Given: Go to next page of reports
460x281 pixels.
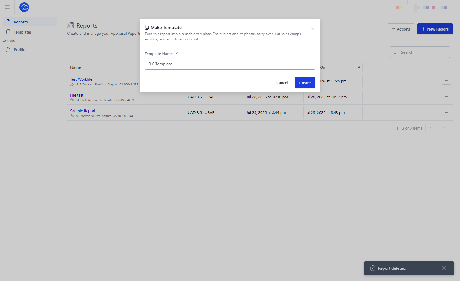Looking at the screenshot, I should pos(444,128).
